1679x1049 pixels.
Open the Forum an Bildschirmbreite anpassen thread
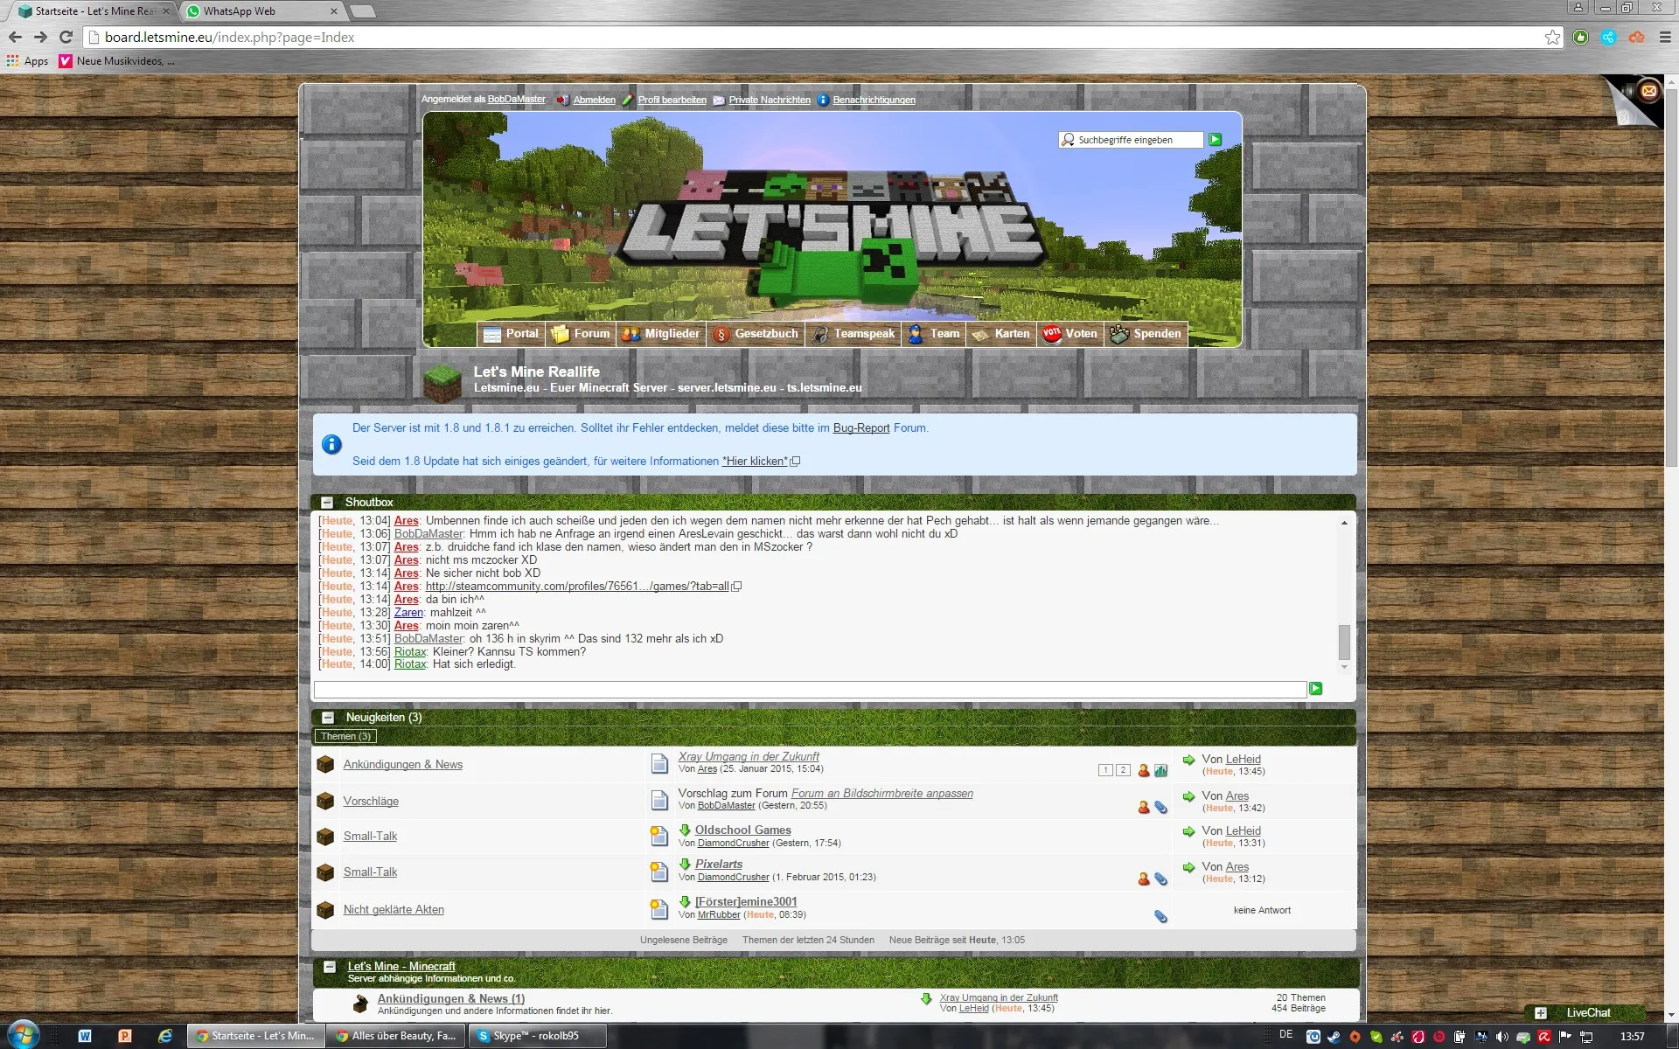882,794
